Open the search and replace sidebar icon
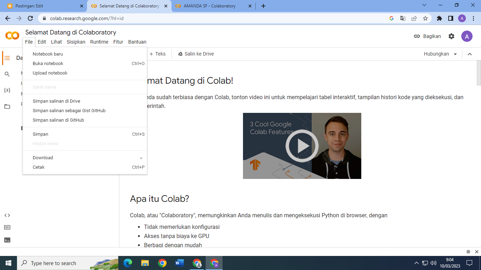481x270 pixels. pos(7,74)
